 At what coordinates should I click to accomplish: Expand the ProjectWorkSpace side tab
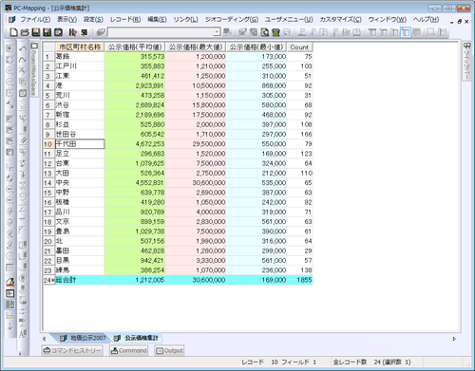[34, 69]
